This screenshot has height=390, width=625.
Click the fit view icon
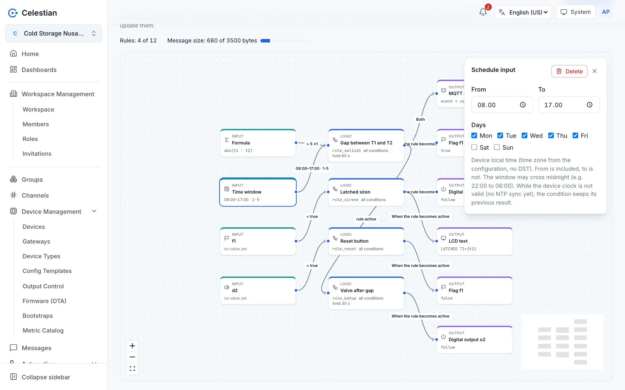[x=132, y=369]
